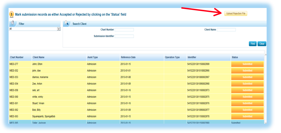Viewport: 281px width, 133px height.
Task: Sort by Reference Date column header
Action: tap(128, 57)
